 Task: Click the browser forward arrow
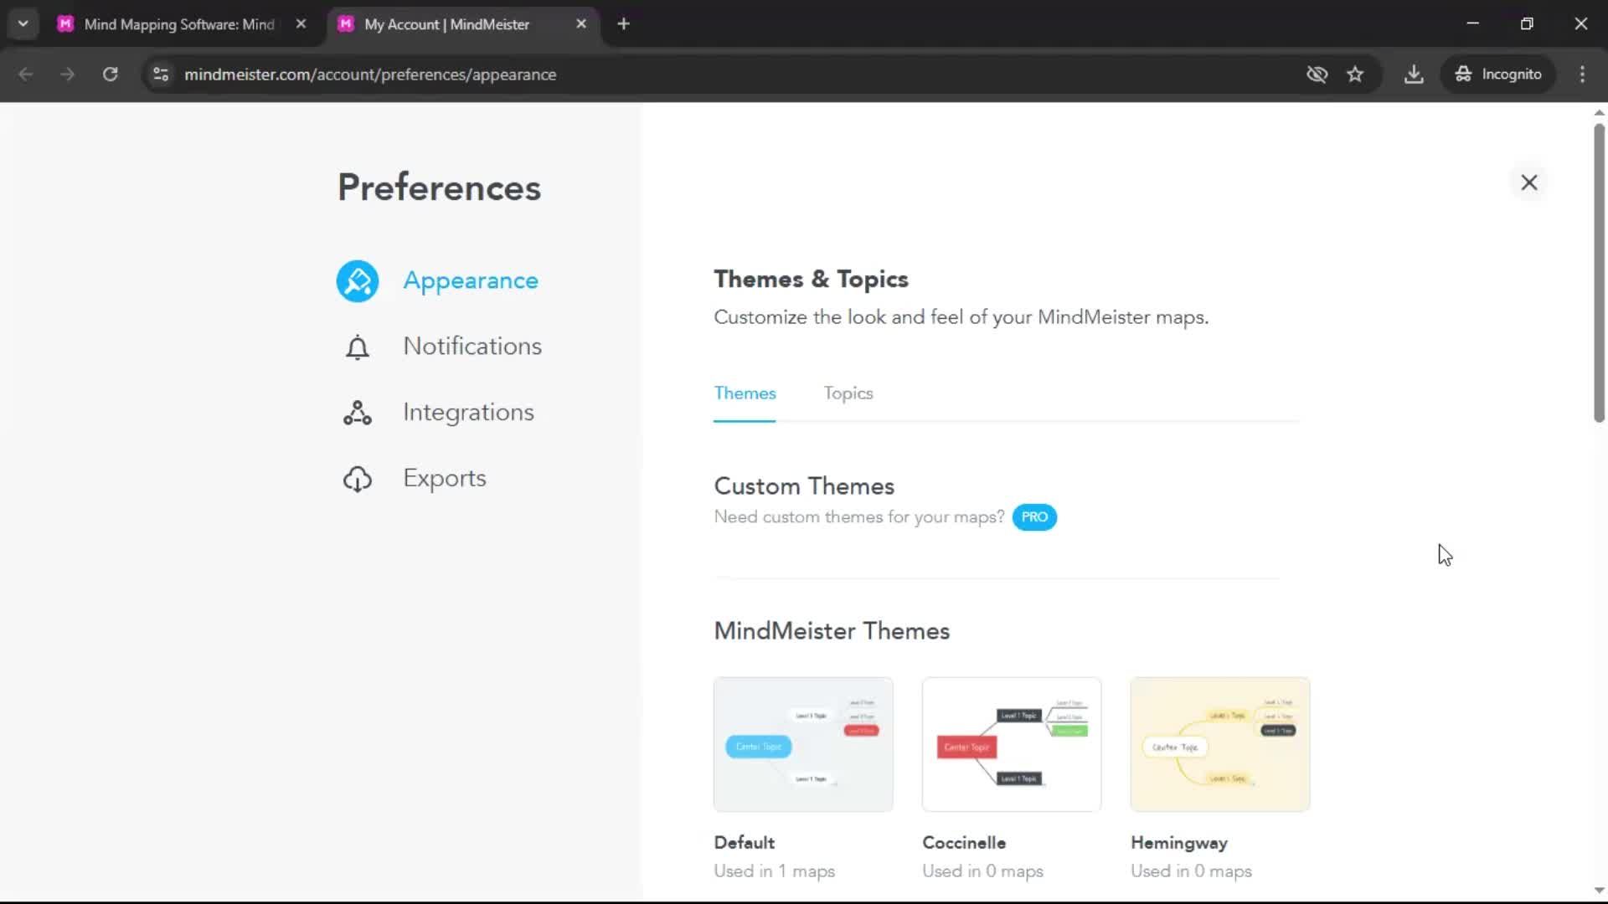pos(67,74)
